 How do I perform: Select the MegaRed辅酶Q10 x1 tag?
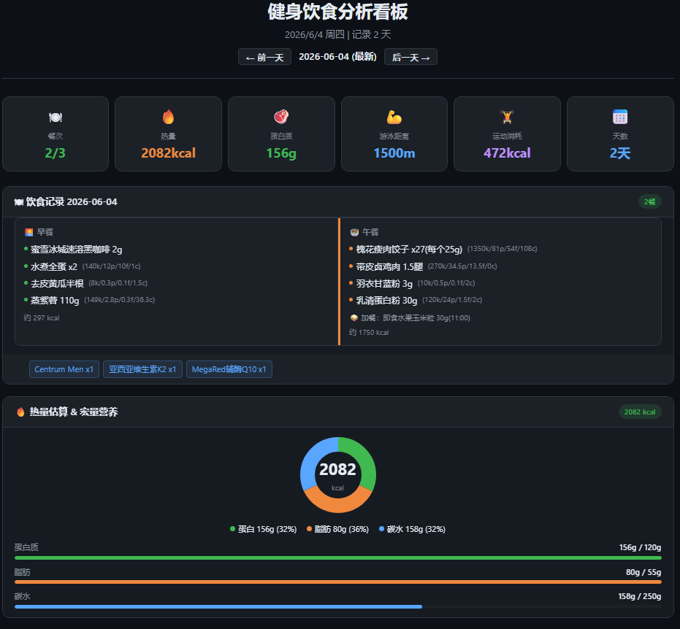(229, 369)
